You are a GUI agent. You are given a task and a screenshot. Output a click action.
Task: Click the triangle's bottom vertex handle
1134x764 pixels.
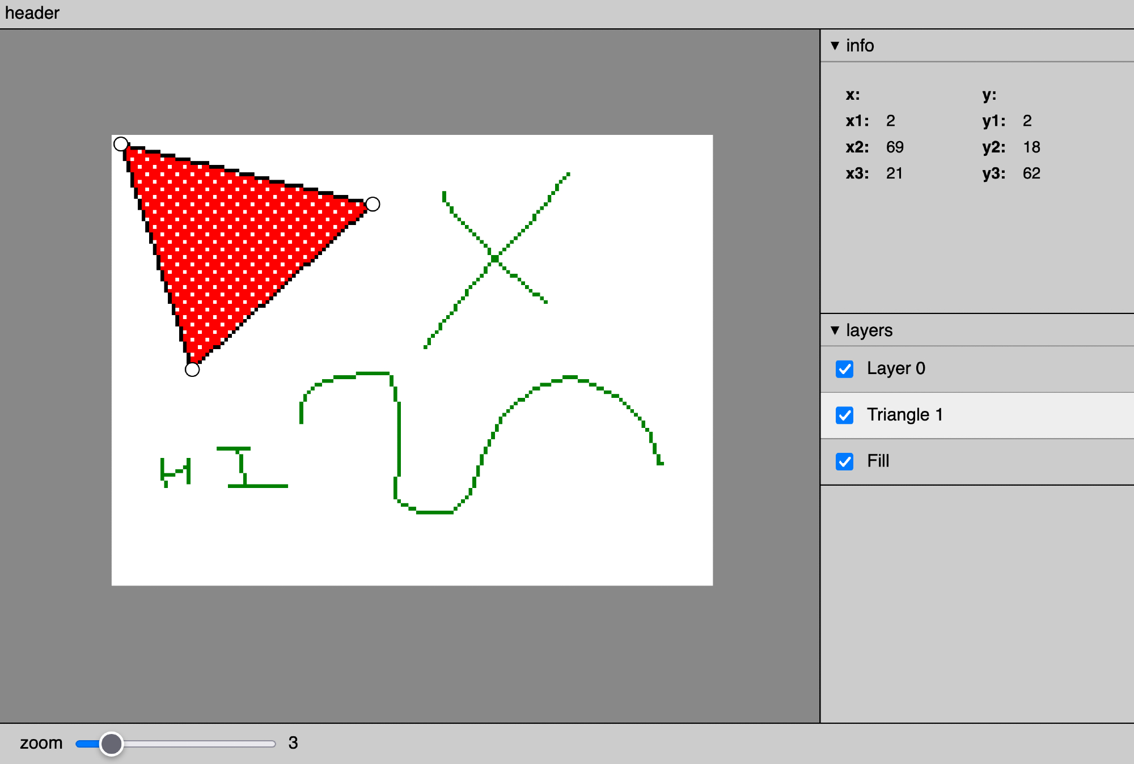pos(192,370)
